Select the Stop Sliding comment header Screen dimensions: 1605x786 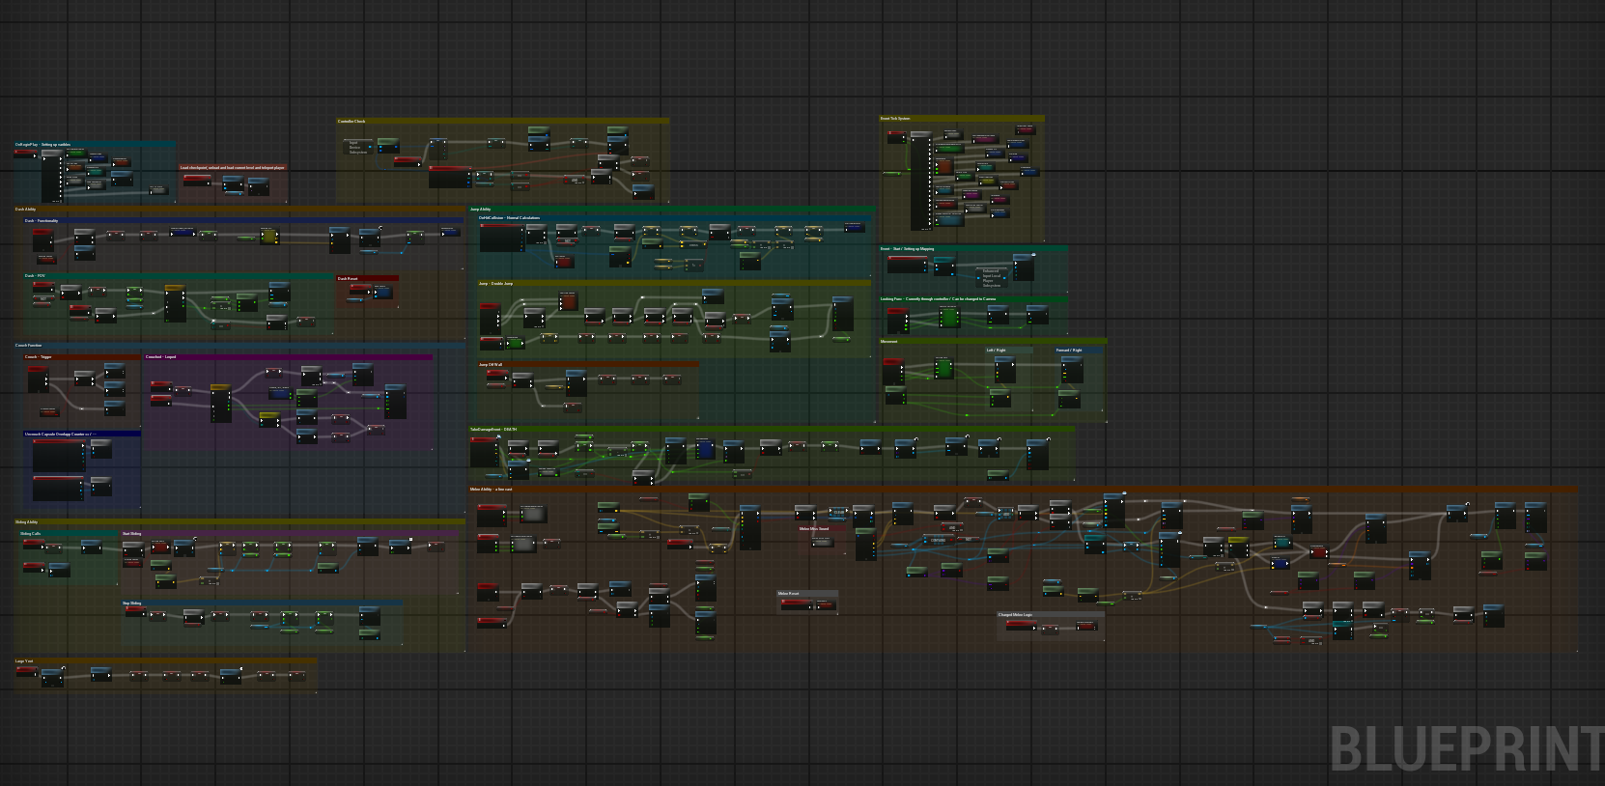[x=132, y=604]
